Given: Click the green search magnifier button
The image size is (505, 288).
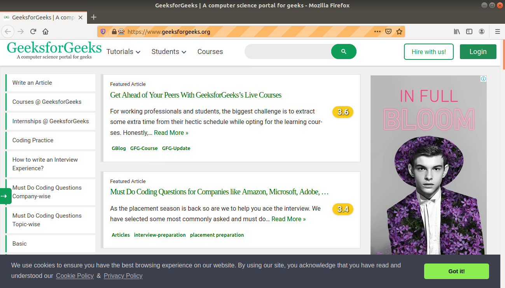Looking at the screenshot, I should (344, 51).
